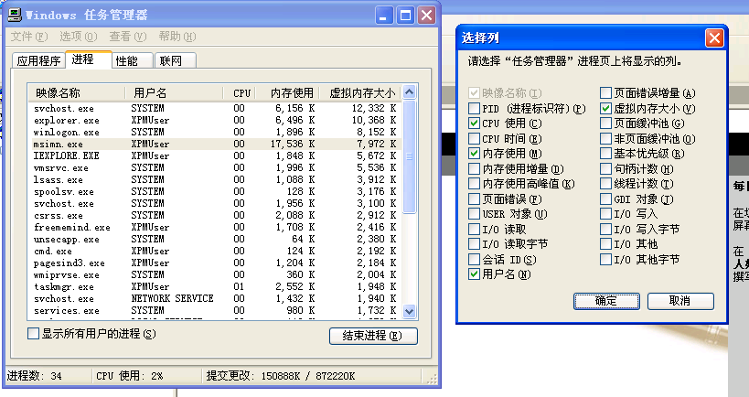
Task: Open the 选项(O) menu
Action: coord(79,37)
